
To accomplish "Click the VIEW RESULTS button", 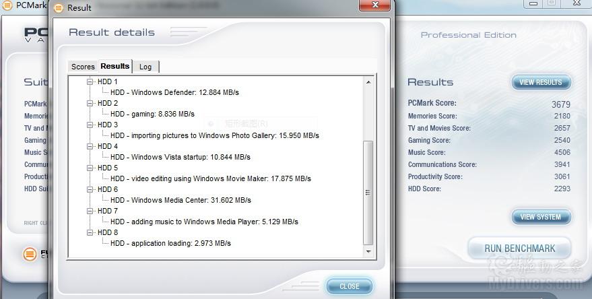I will point(541,82).
